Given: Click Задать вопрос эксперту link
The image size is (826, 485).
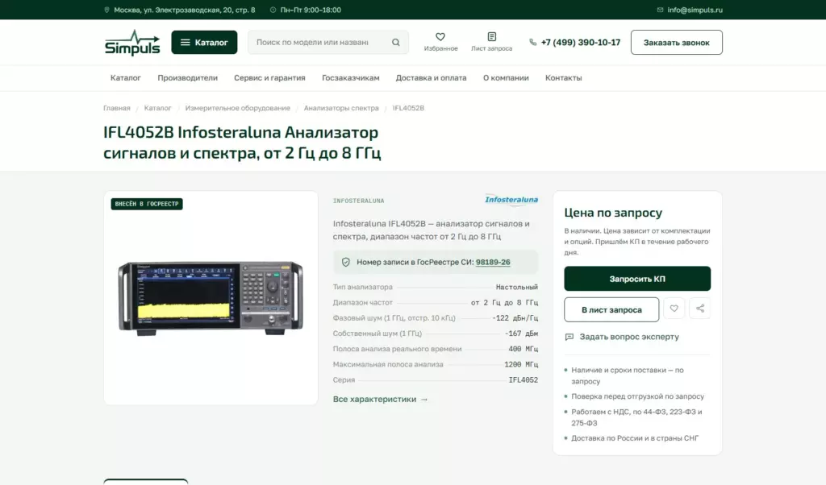Looking at the screenshot, I should click(x=629, y=337).
